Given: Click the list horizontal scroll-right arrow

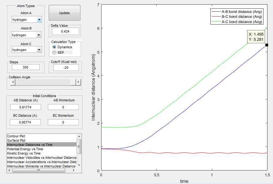Looking at the screenshot, I should tap(74, 170).
